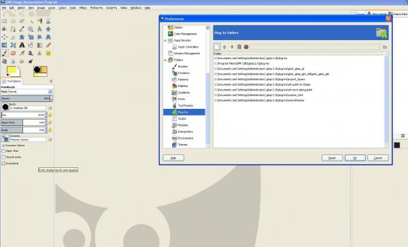Image resolution: width=408 pixels, height=247 pixels.
Task: Choose the Pencil tool
Action: point(48,45)
